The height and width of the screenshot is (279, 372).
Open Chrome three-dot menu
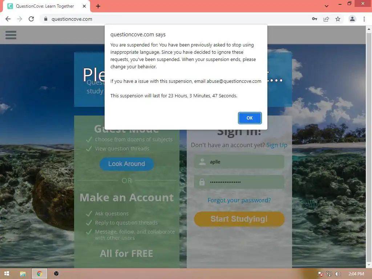tap(364, 19)
